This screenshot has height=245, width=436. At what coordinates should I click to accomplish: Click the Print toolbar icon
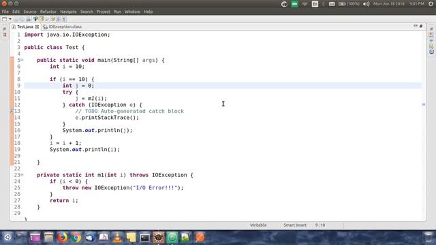(29, 19)
